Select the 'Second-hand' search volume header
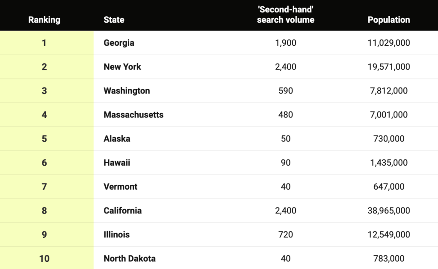Screen dimensions: 438x269 coord(285,15)
